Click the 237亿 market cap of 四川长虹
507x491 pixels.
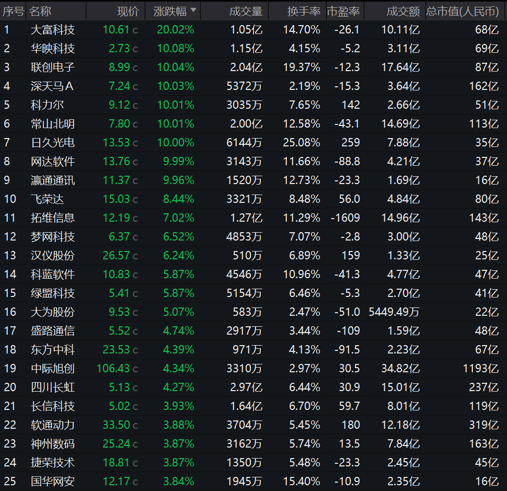[x=484, y=387]
